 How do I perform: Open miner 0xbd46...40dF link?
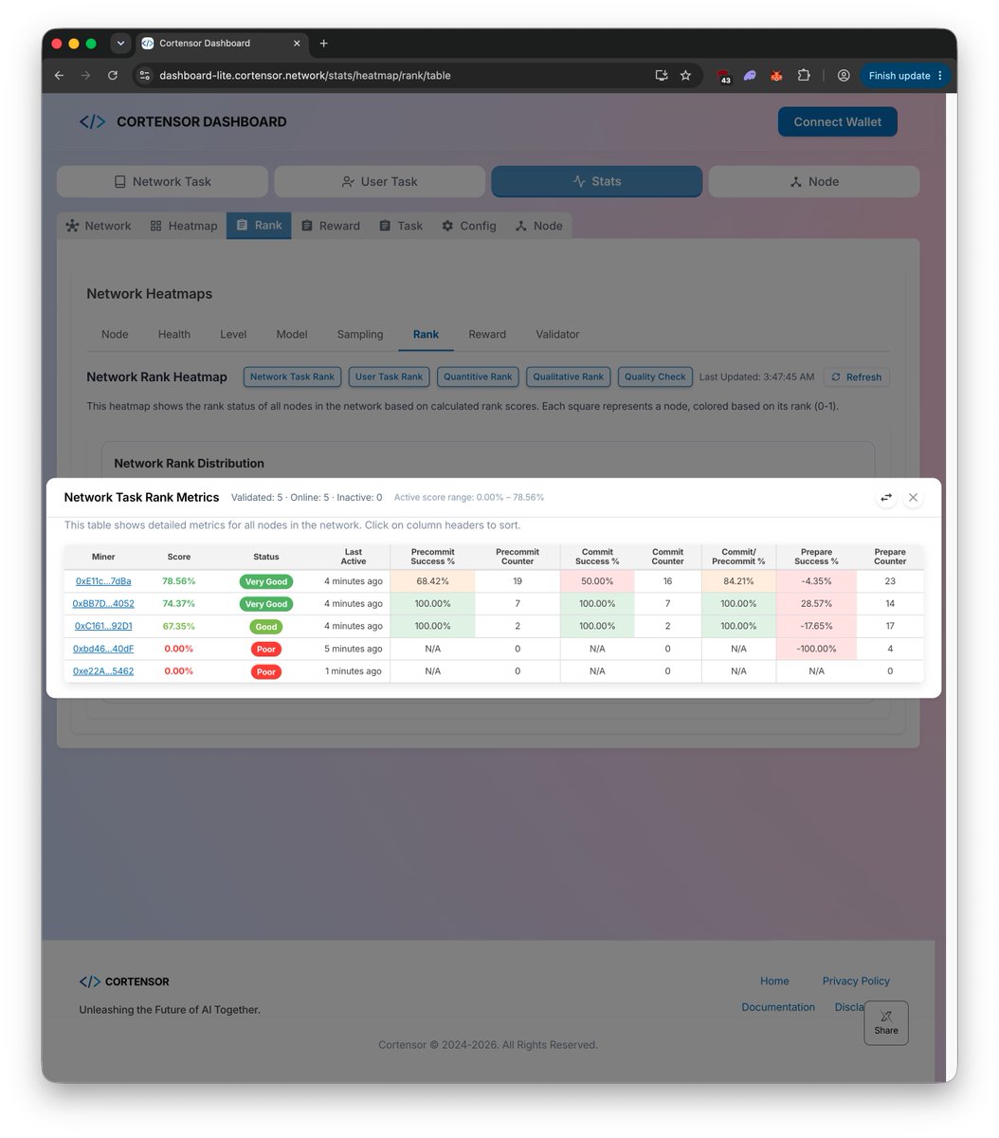(x=103, y=649)
